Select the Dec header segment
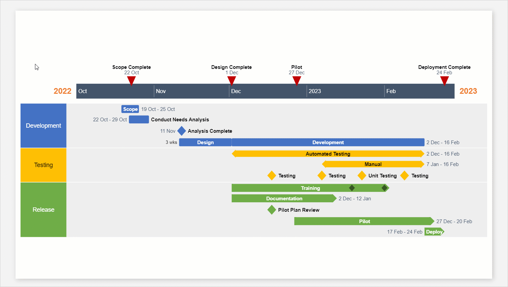508x287 pixels. pyautogui.click(x=267, y=91)
